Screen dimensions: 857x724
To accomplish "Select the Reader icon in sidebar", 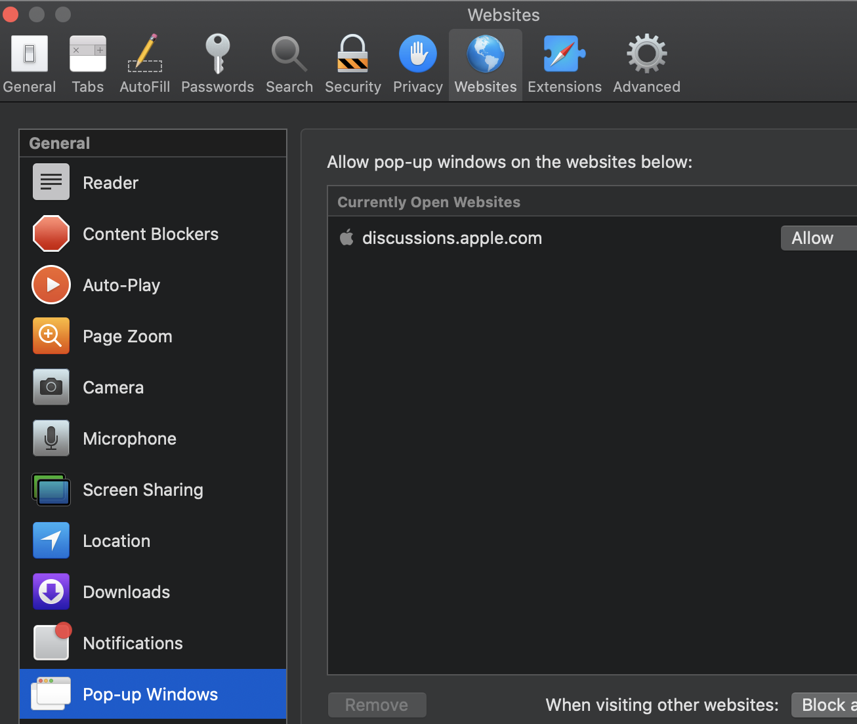I will [51, 182].
